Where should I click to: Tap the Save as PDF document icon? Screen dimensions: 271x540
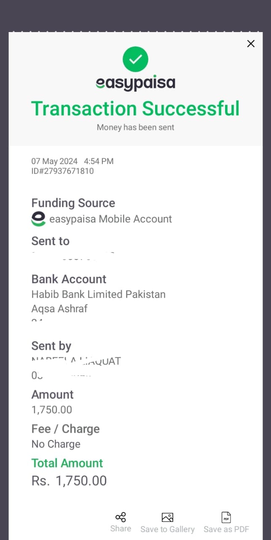[x=226, y=517]
